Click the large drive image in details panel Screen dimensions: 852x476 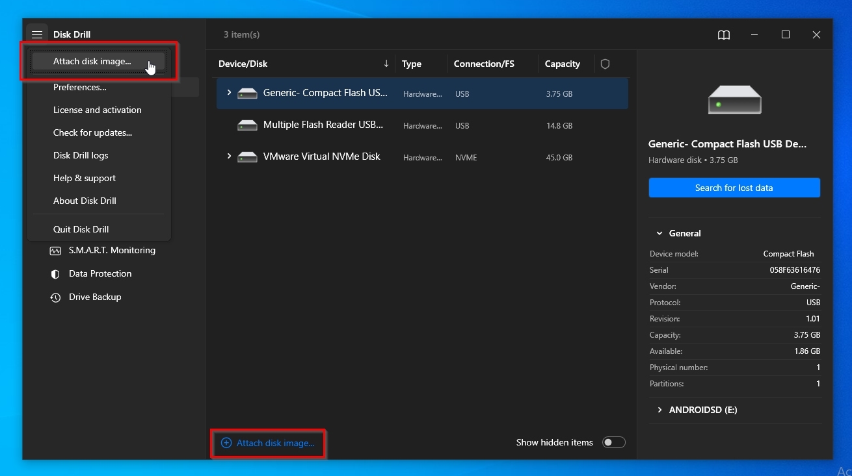734,99
